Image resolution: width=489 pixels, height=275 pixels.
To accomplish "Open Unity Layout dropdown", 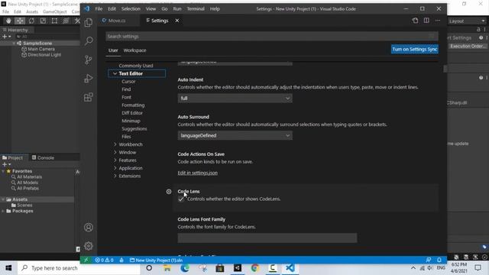I will pyautogui.click(x=467, y=21).
